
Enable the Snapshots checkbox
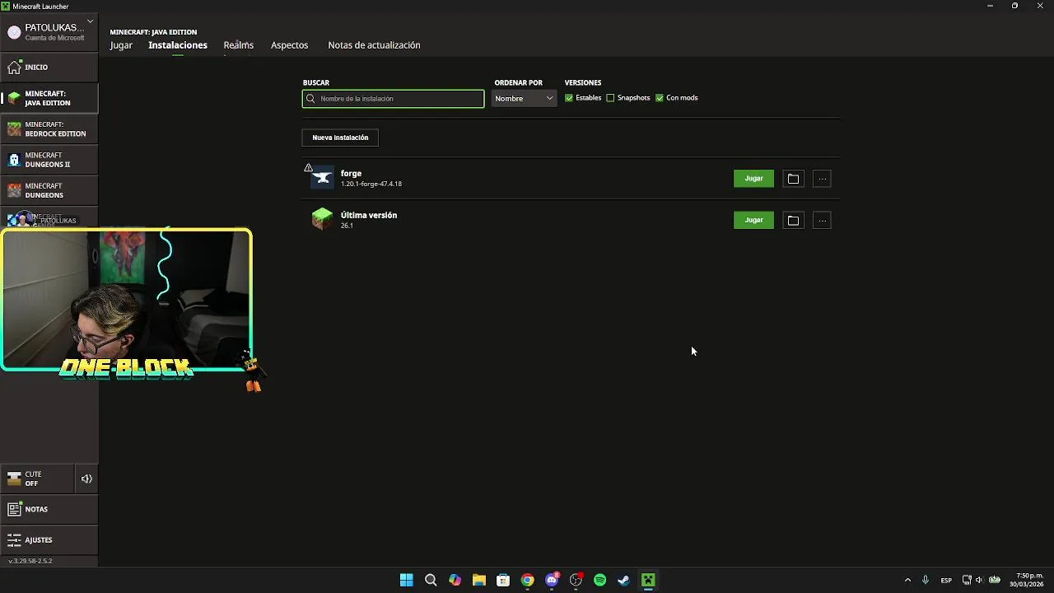(x=610, y=98)
